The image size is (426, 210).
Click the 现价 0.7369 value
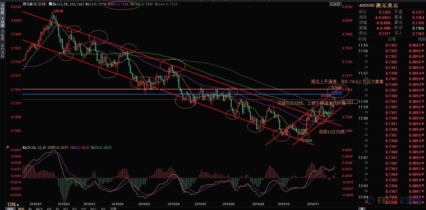coord(385,12)
